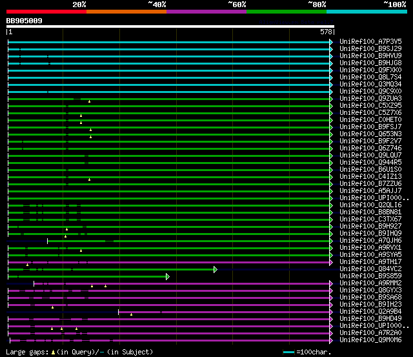
Task: Select the UniRef100_Q3MQ34 label
Action: point(370,85)
